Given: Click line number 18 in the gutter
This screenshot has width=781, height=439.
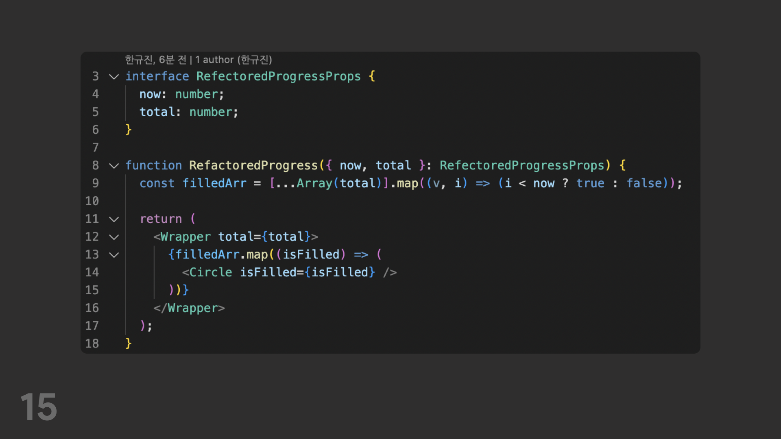Looking at the screenshot, I should click(92, 343).
